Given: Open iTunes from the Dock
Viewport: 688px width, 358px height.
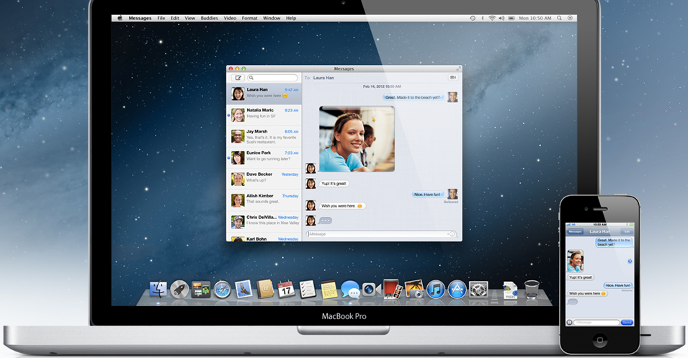Looking at the screenshot, I should click(x=435, y=290).
